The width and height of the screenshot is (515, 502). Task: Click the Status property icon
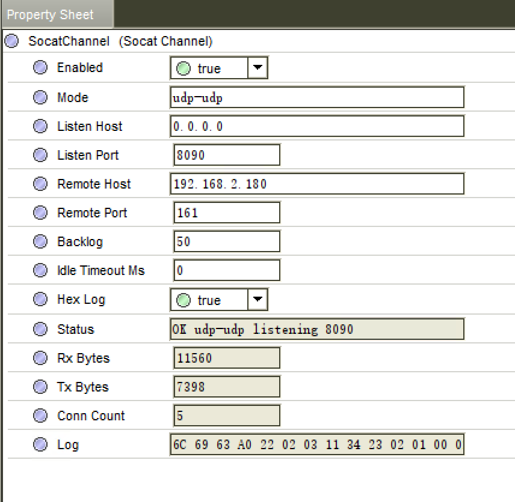[40, 329]
